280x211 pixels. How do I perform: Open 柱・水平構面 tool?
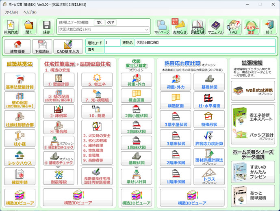(209, 100)
